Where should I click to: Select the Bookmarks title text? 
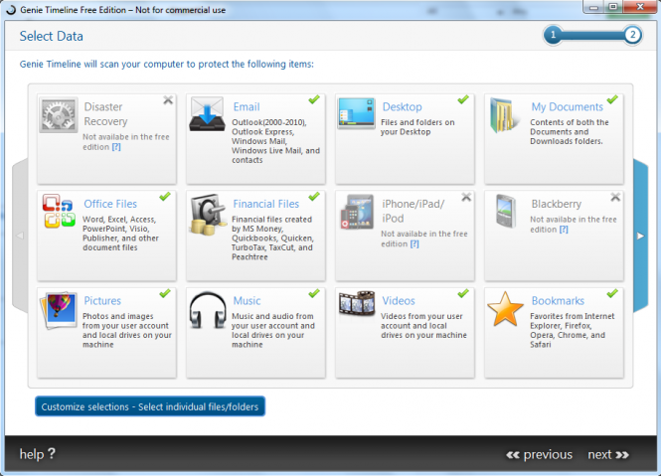558,301
